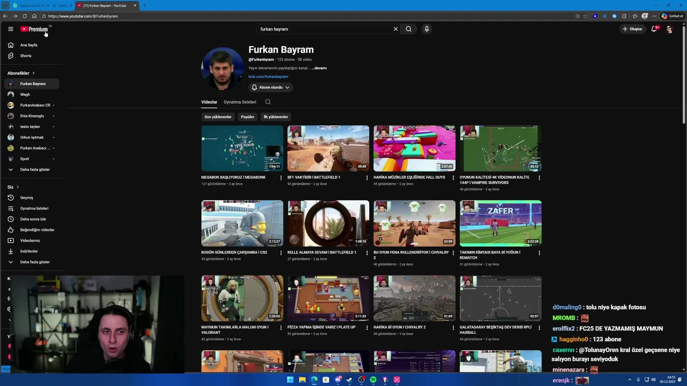Open options menu for BF1 VAKTİDİR video
The height and width of the screenshot is (386, 687).
tap(367, 177)
